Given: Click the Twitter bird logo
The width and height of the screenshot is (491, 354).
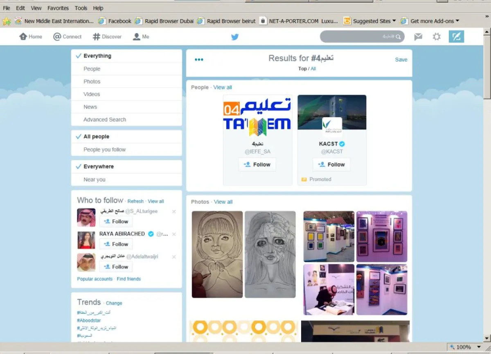Looking at the screenshot, I should click(235, 37).
